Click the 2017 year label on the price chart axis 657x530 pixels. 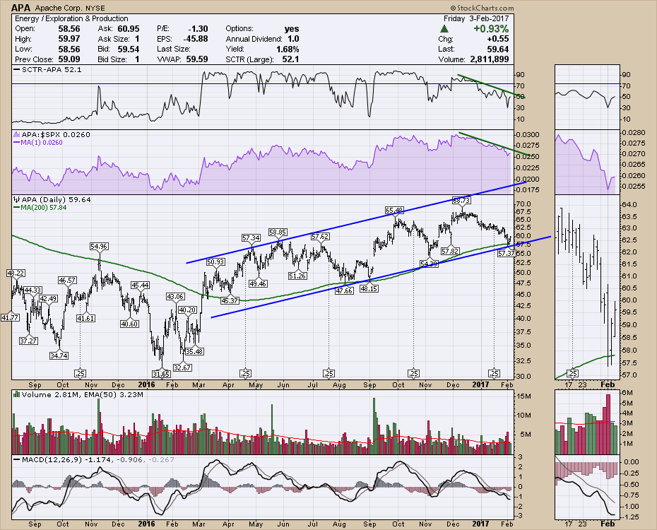pos(480,385)
